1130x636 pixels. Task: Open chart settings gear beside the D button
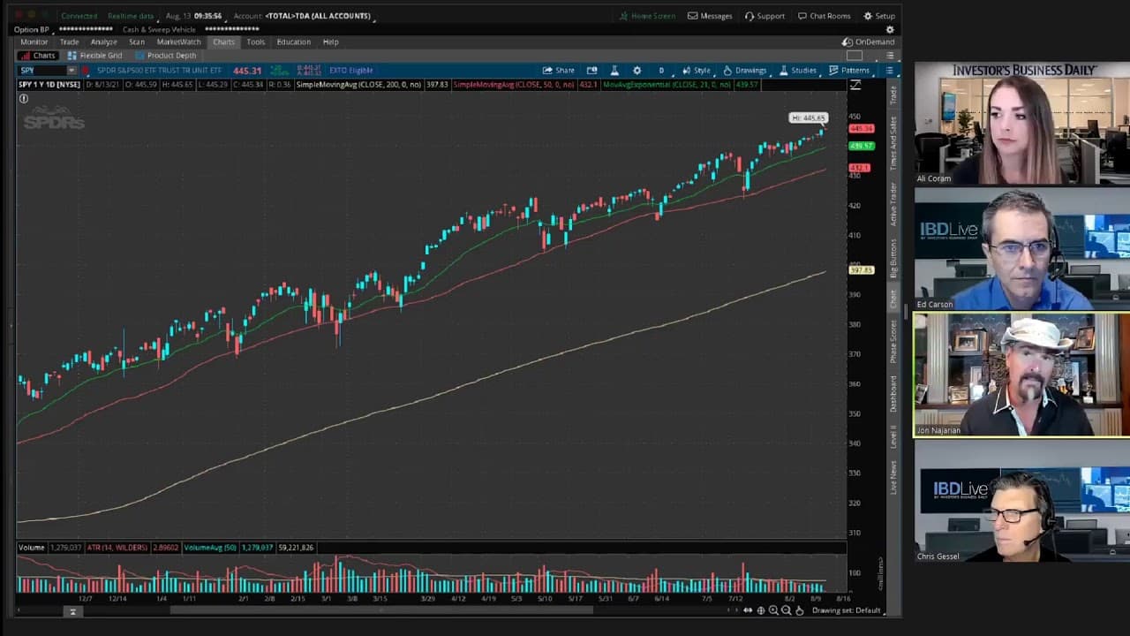pyautogui.click(x=637, y=71)
